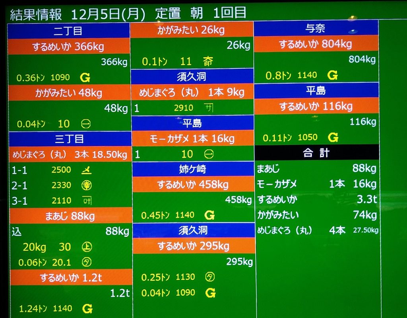Click the めじまぐろ（丸） 4本 total row

pos(317,230)
